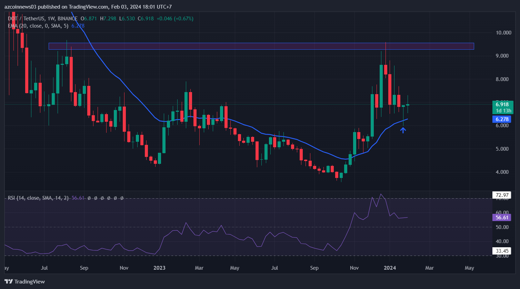This screenshot has width=520, height=289.
Task: Select the purple resistance zone rectangle
Action: (x=261, y=46)
